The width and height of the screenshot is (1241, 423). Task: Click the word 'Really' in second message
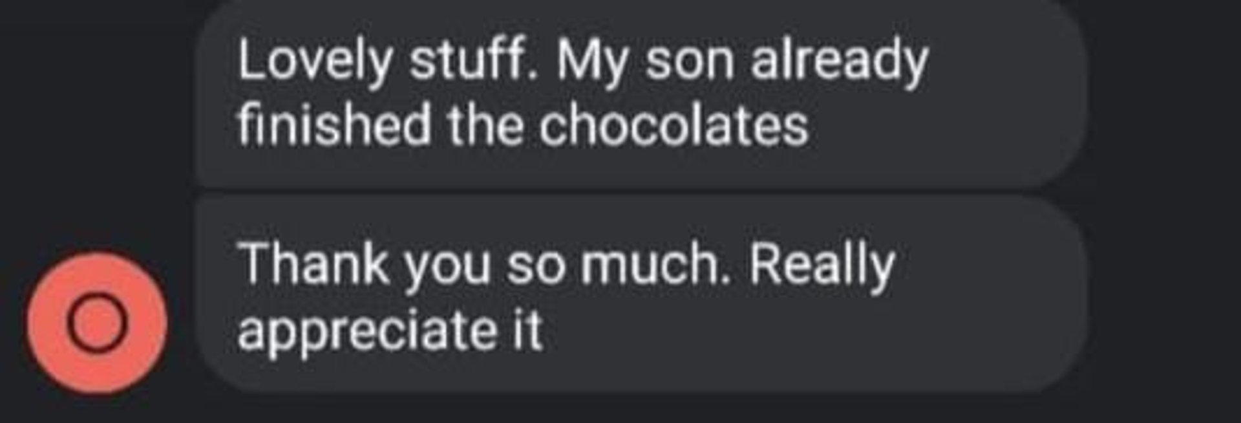tap(822, 265)
